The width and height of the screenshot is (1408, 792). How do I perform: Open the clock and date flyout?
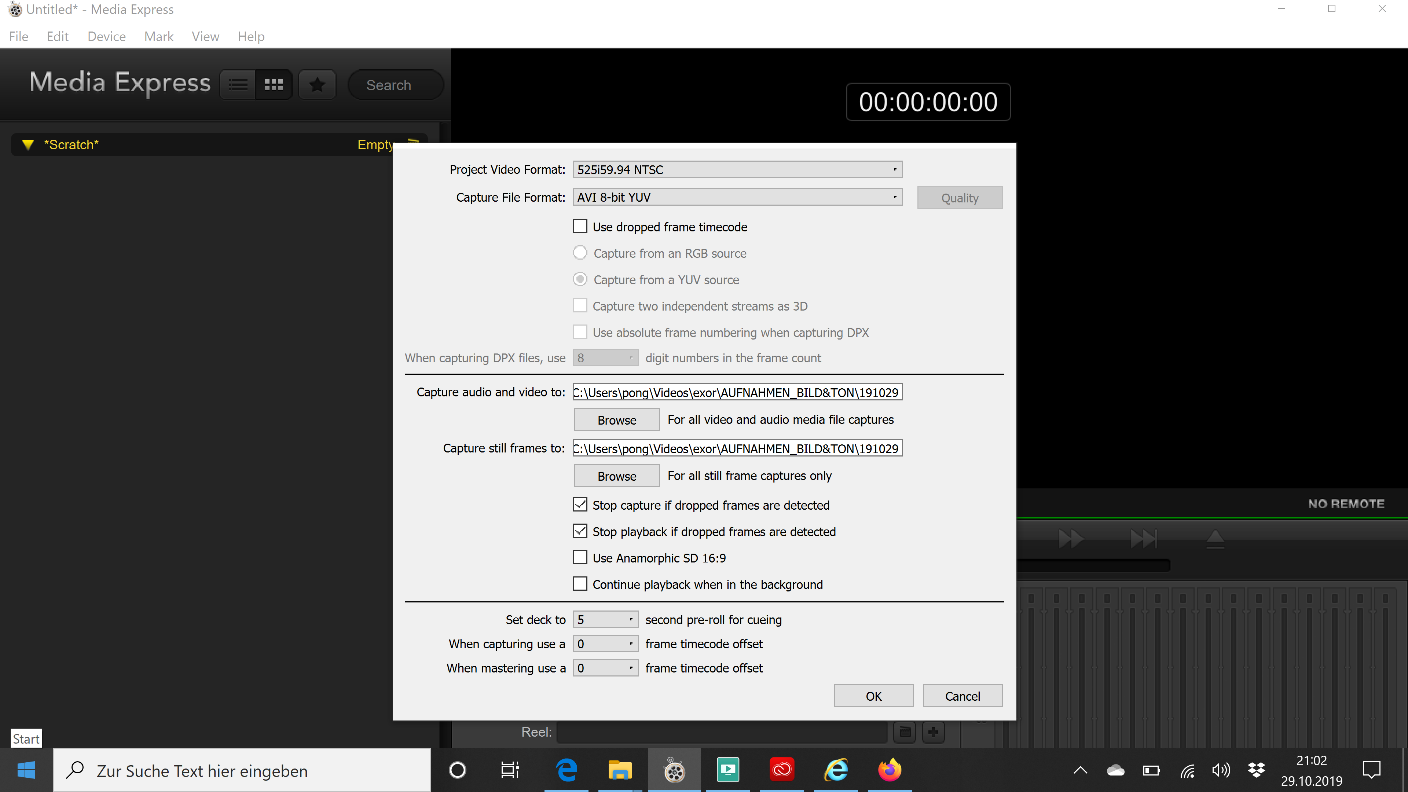coord(1311,771)
